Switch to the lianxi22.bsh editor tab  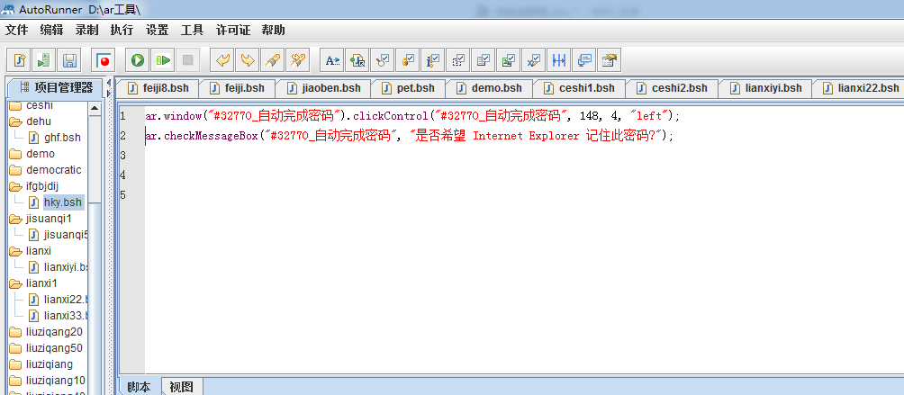(x=860, y=88)
